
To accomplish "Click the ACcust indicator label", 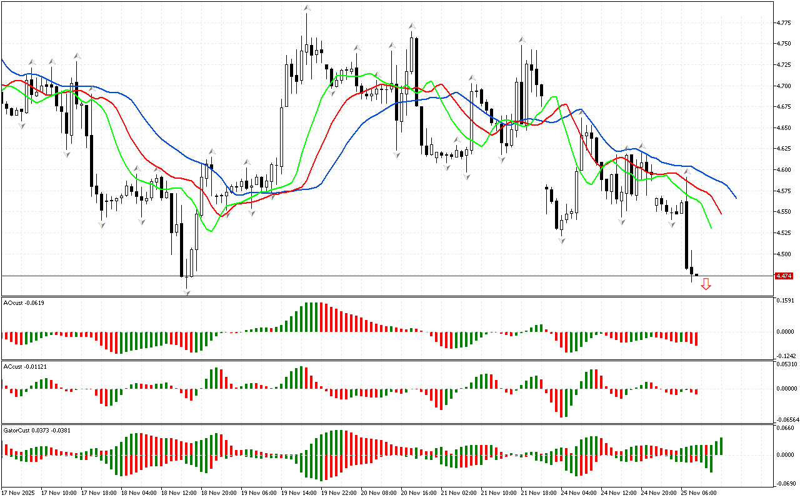I will [x=21, y=366].
